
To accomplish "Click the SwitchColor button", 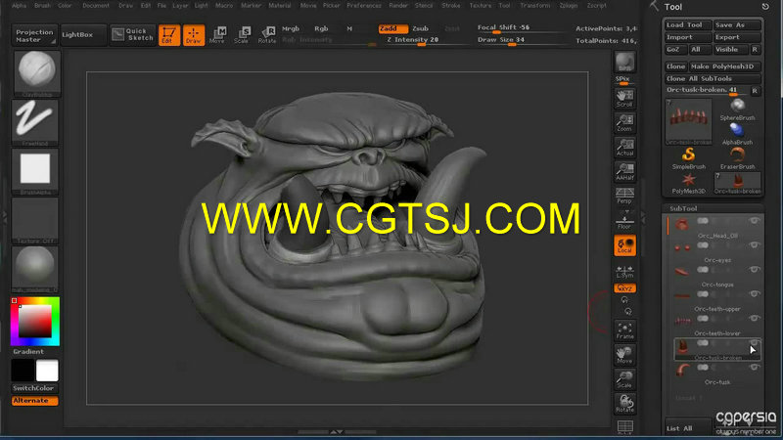I will (34, 388).
